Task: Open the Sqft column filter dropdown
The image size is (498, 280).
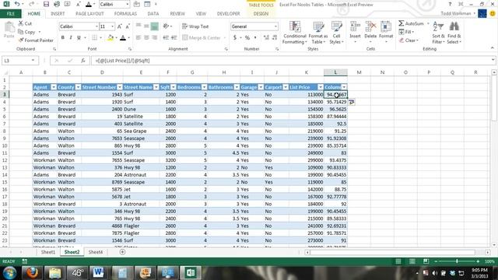Action: (173, 87)
